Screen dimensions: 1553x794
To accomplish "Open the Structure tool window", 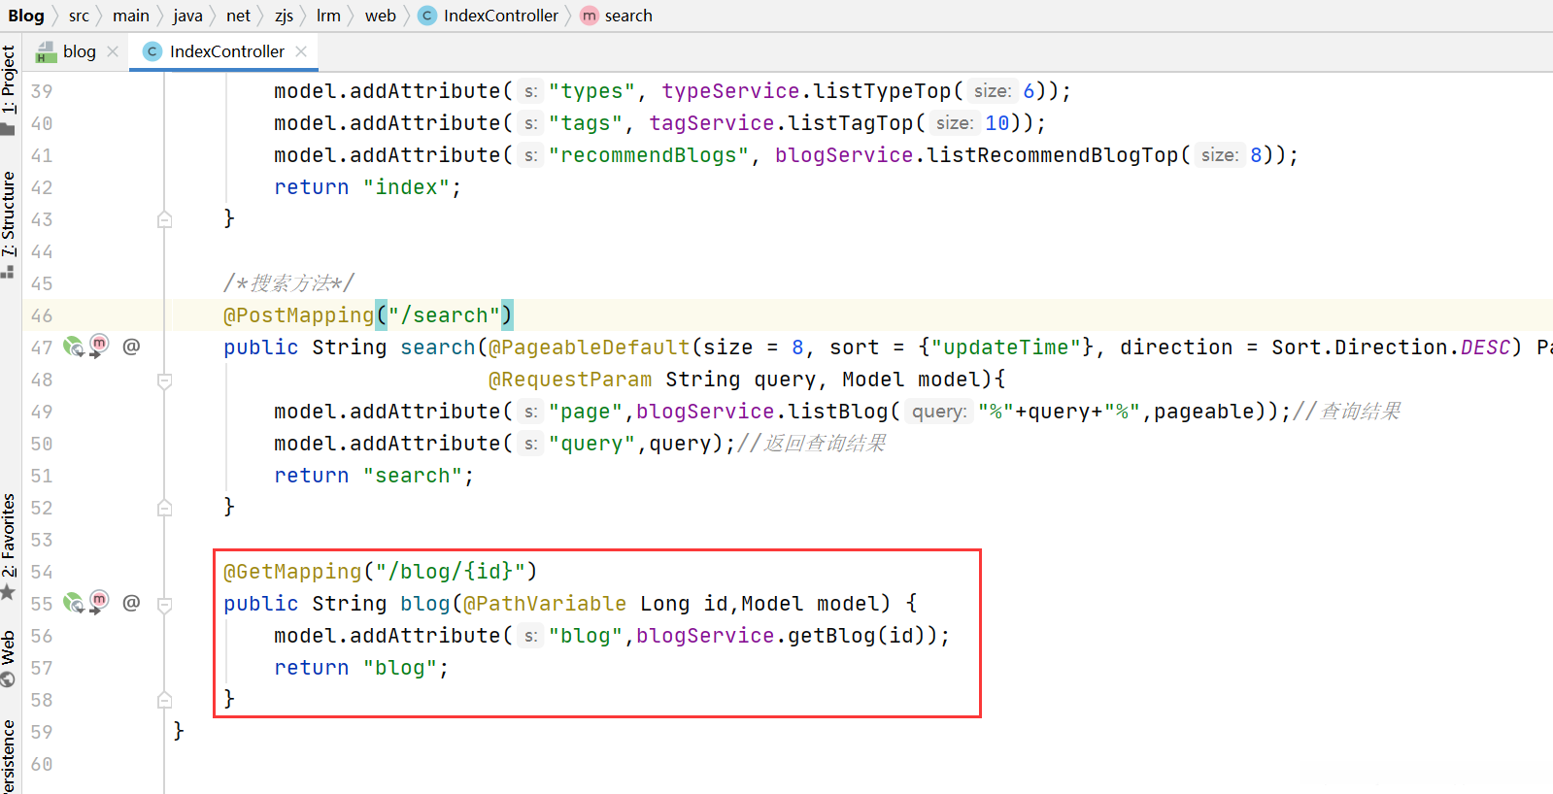I will (x=9, y=224).
